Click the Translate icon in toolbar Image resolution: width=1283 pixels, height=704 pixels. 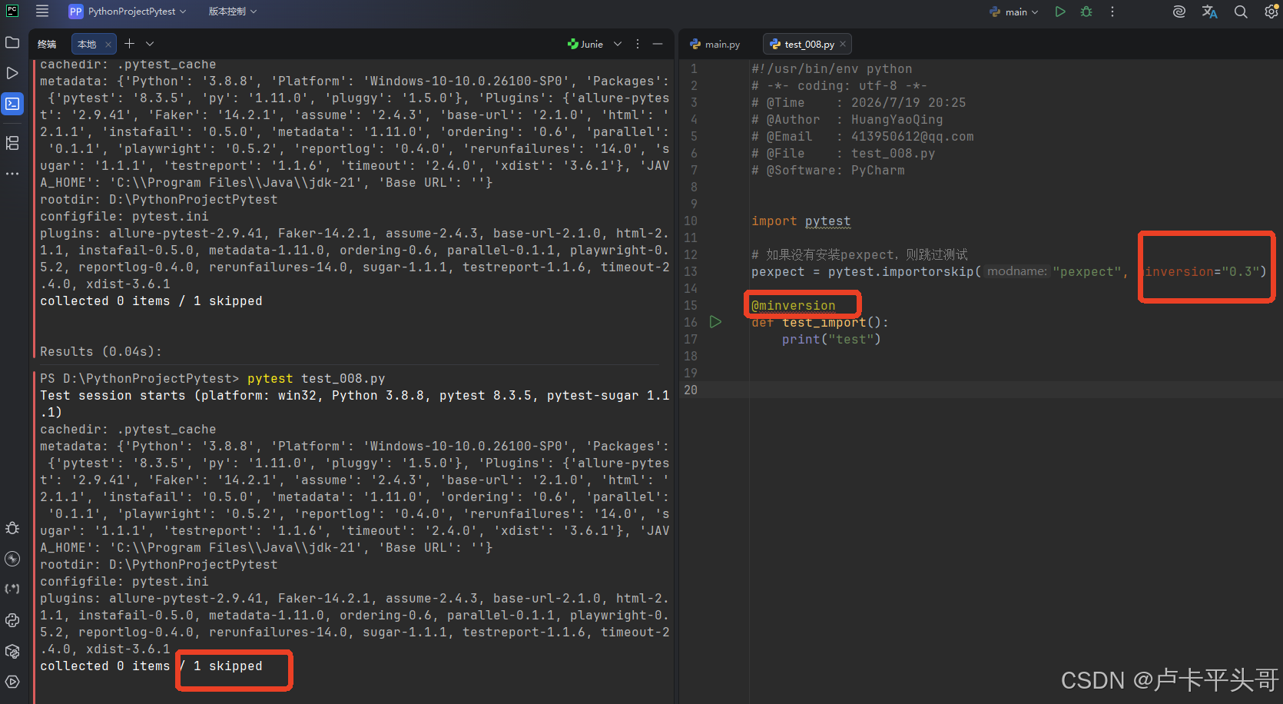[x=1210, y=12]
